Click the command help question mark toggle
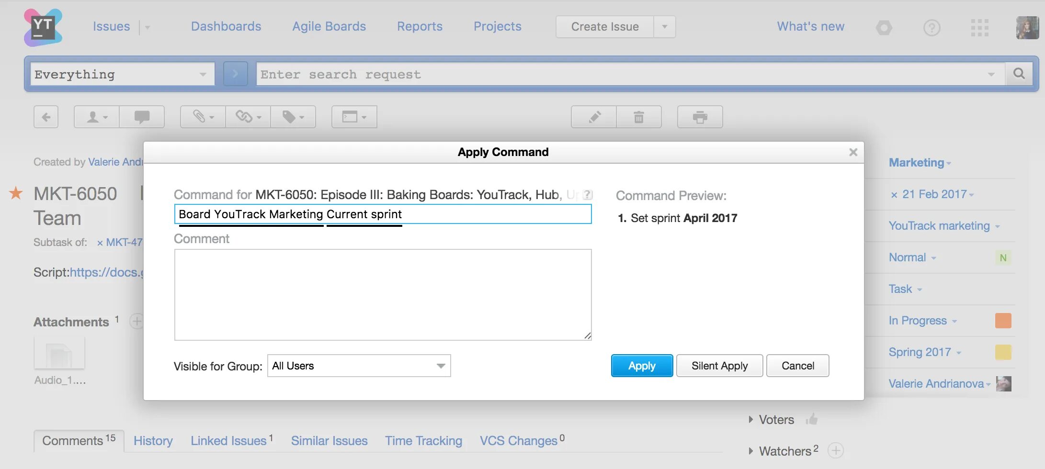The width and height of the screenshot is (1045, 469). tap(587, 195)
